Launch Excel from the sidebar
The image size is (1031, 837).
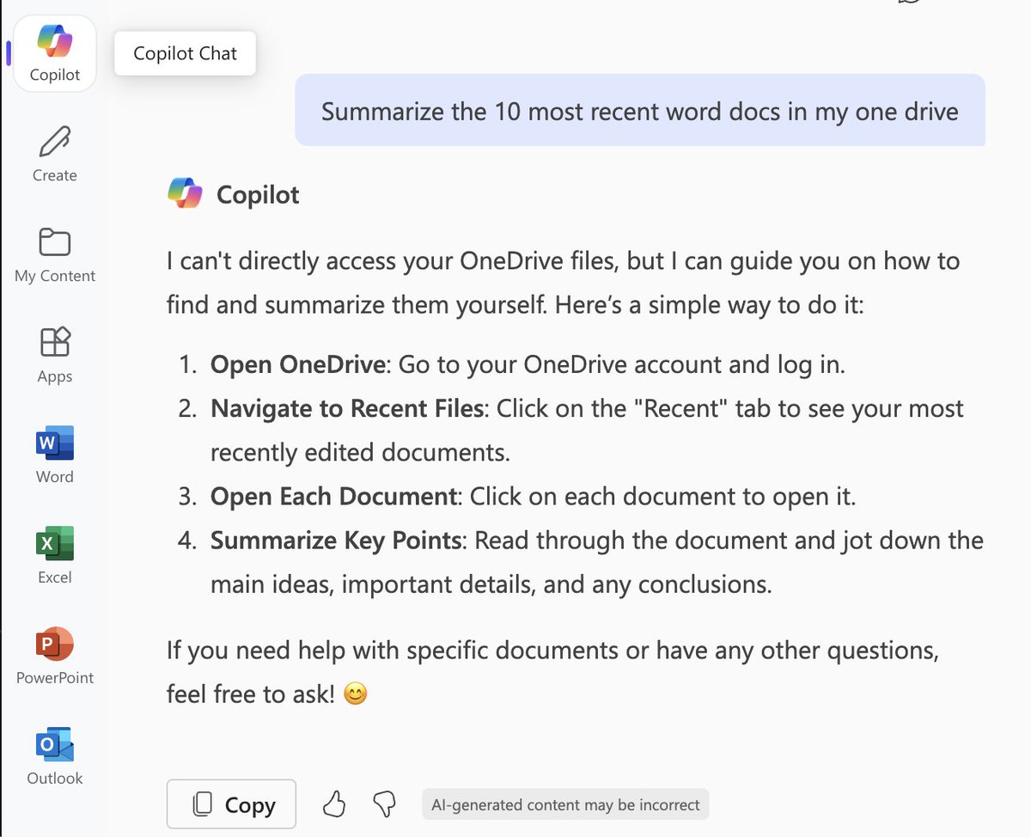(x=55, y=557)
